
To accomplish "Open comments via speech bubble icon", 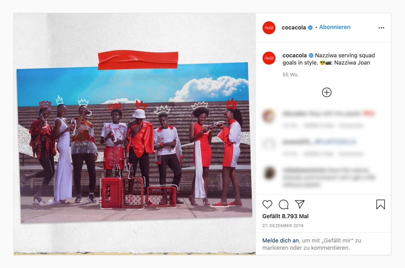I will (x=283, y=204).
